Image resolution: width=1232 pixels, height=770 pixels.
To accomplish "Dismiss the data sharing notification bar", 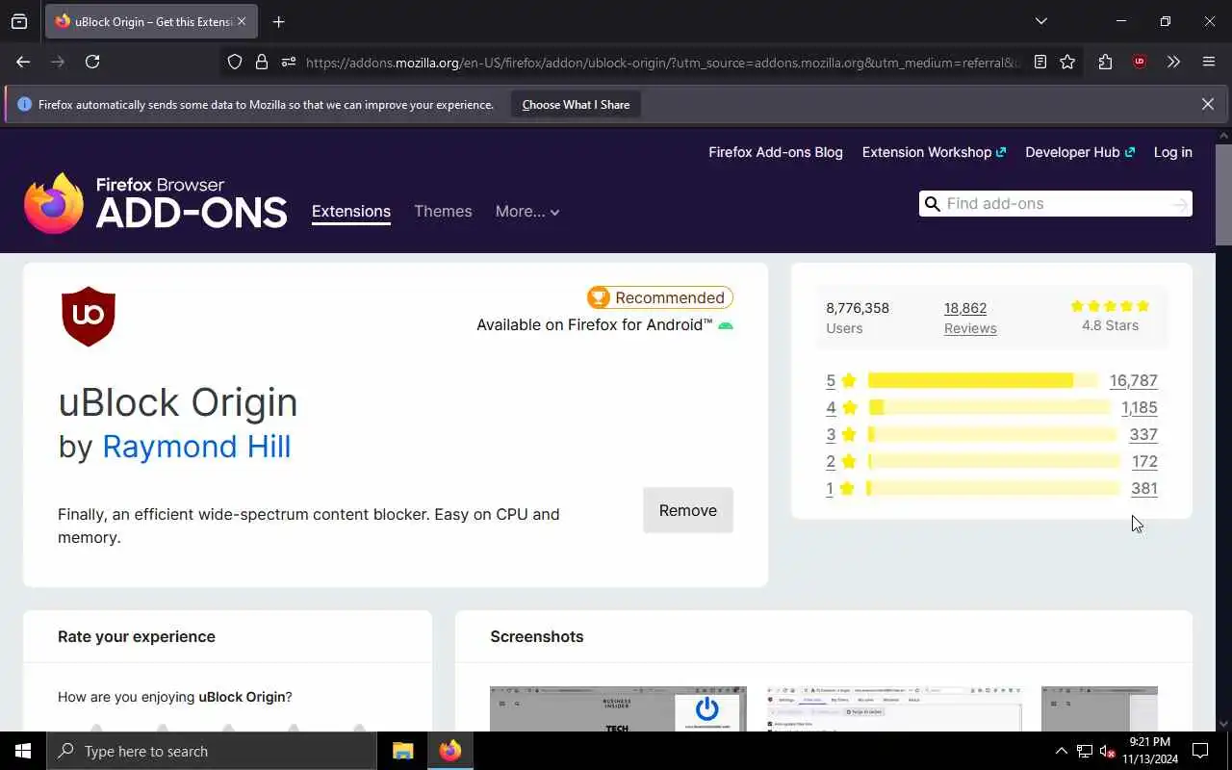I will coord(1207,104).
